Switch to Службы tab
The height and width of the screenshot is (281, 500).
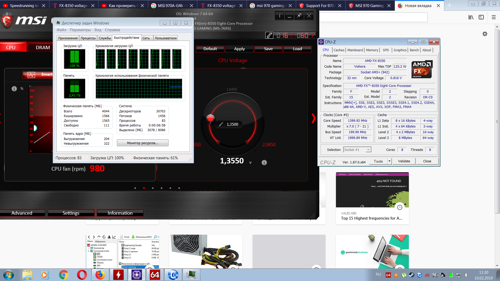(105, 38)
